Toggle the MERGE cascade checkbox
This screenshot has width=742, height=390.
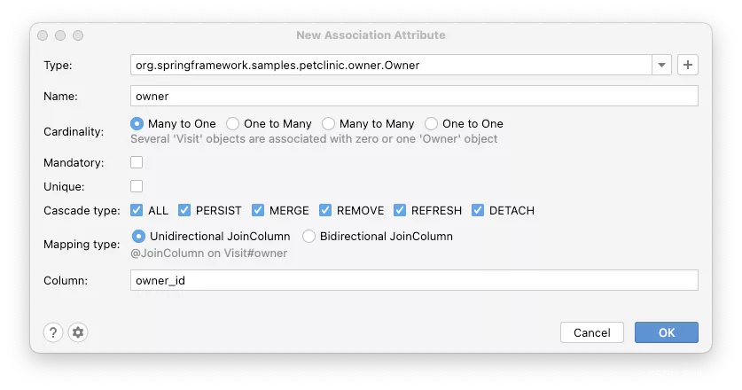click(x=258, y=211)
